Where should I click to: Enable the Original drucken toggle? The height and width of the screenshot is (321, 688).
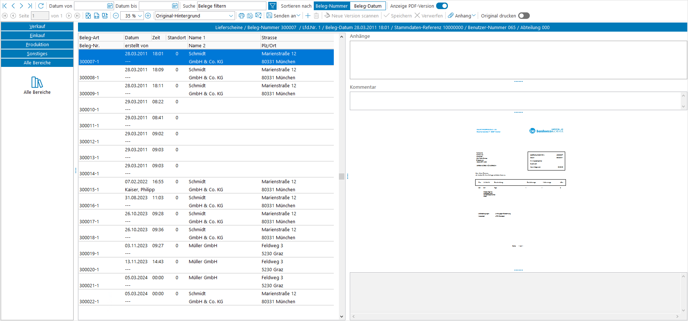coord(524,16)
